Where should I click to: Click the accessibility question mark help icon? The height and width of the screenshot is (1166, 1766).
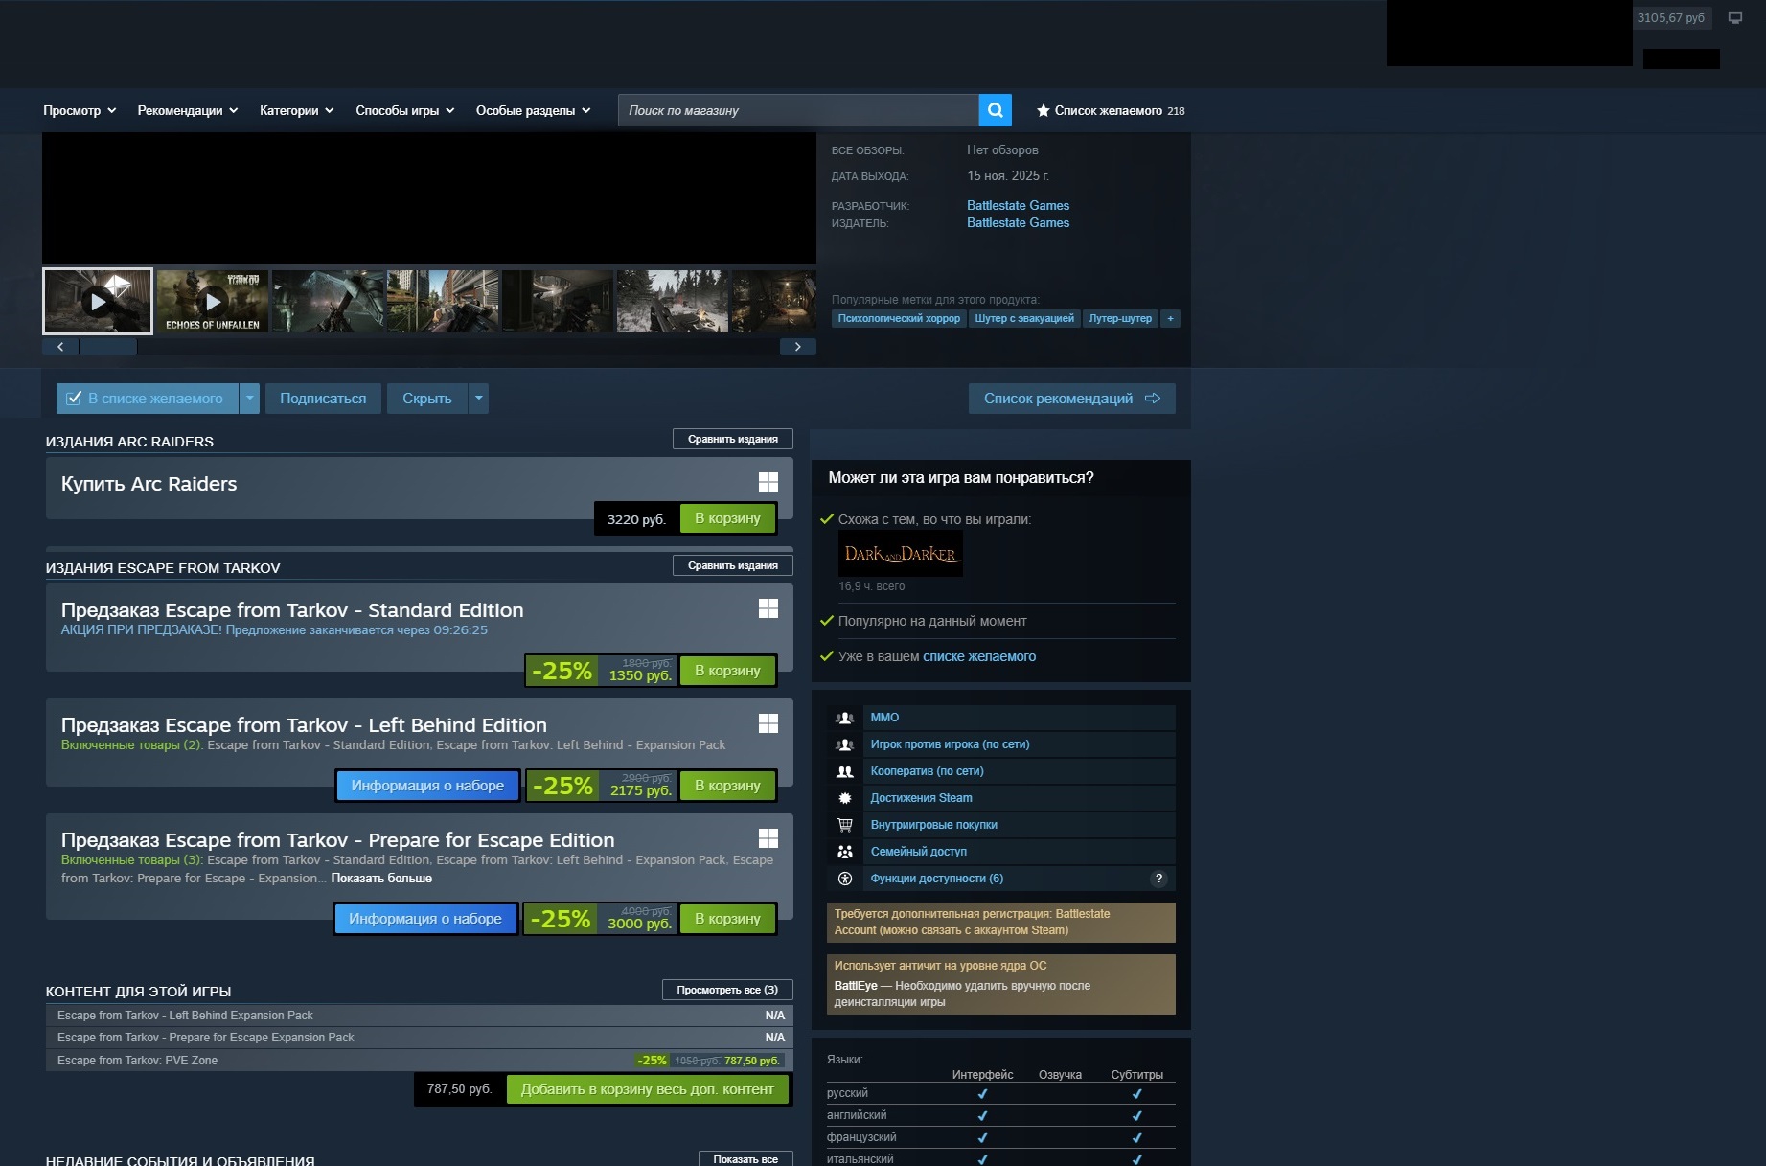[x=1159, y=879]
